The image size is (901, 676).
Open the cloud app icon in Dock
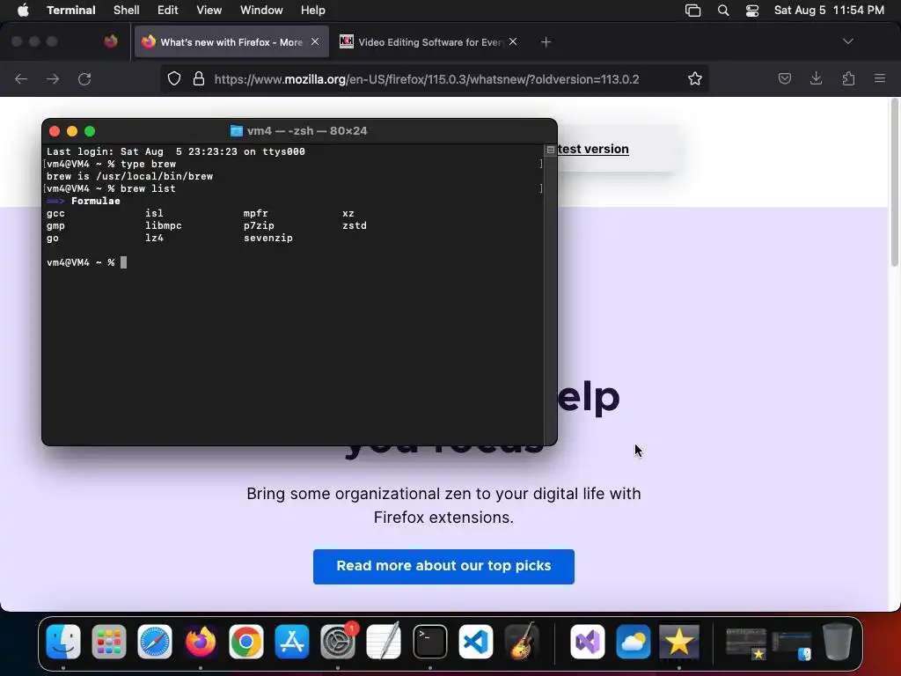[634, 642]
